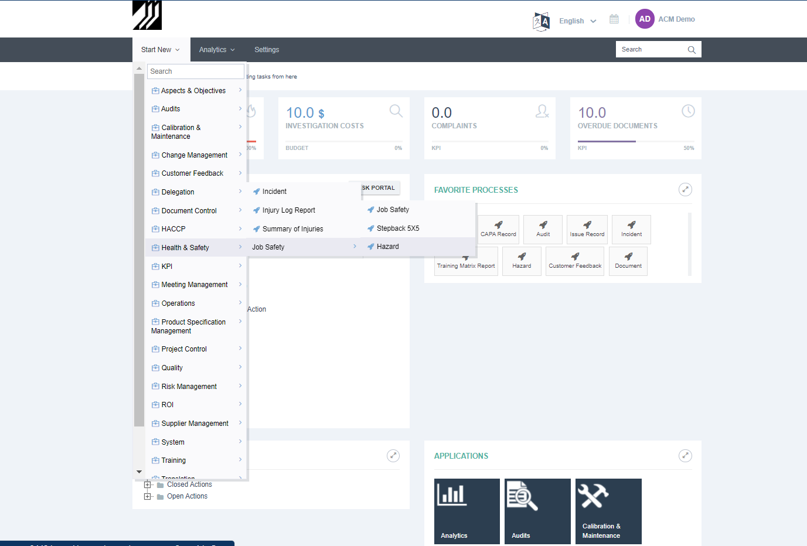Viewport: 807px width, 546px height.
Task: Click the Overdue Documents KPI progress bar
Action: click(x=635, y=141)
